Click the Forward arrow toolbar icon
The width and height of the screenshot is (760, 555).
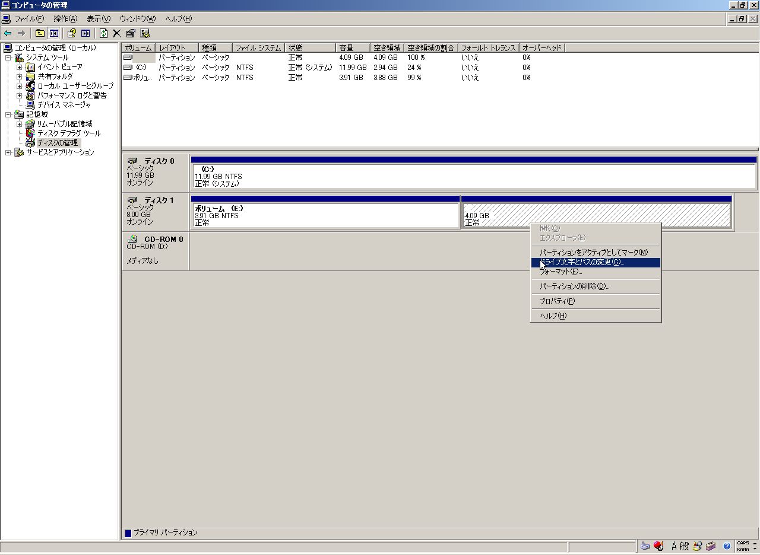coord(21,33)
